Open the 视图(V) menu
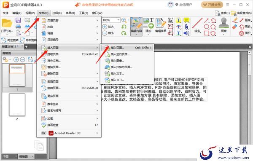 pyautogui.click(x=30, y=13)
